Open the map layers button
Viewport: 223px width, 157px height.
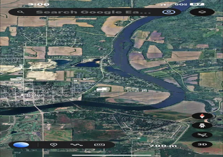(202, 12)
